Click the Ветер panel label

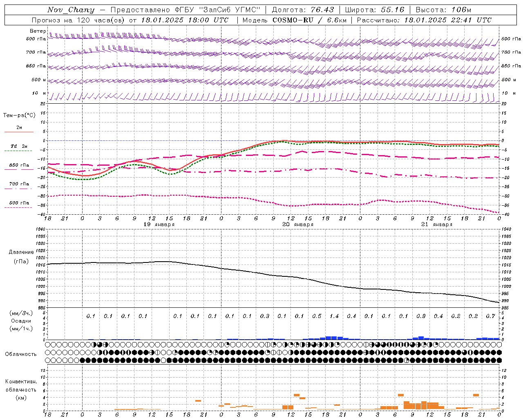(38, 31)
